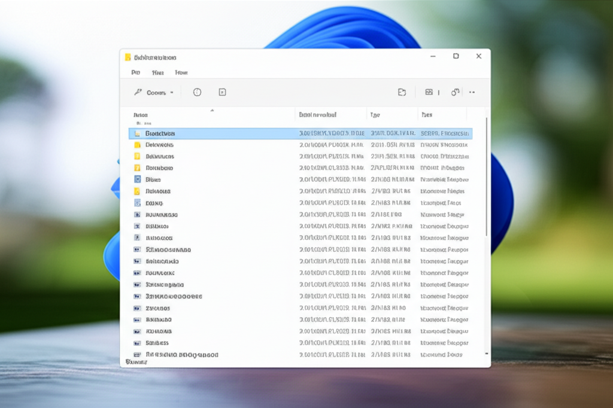613x408 pixels.
Task: Click the yellow folder icon in the title bar
Action: pos(128,57)
